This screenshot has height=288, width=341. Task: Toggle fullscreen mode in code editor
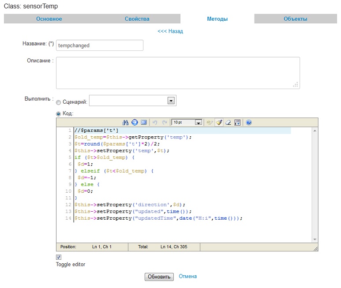(143, 122)
